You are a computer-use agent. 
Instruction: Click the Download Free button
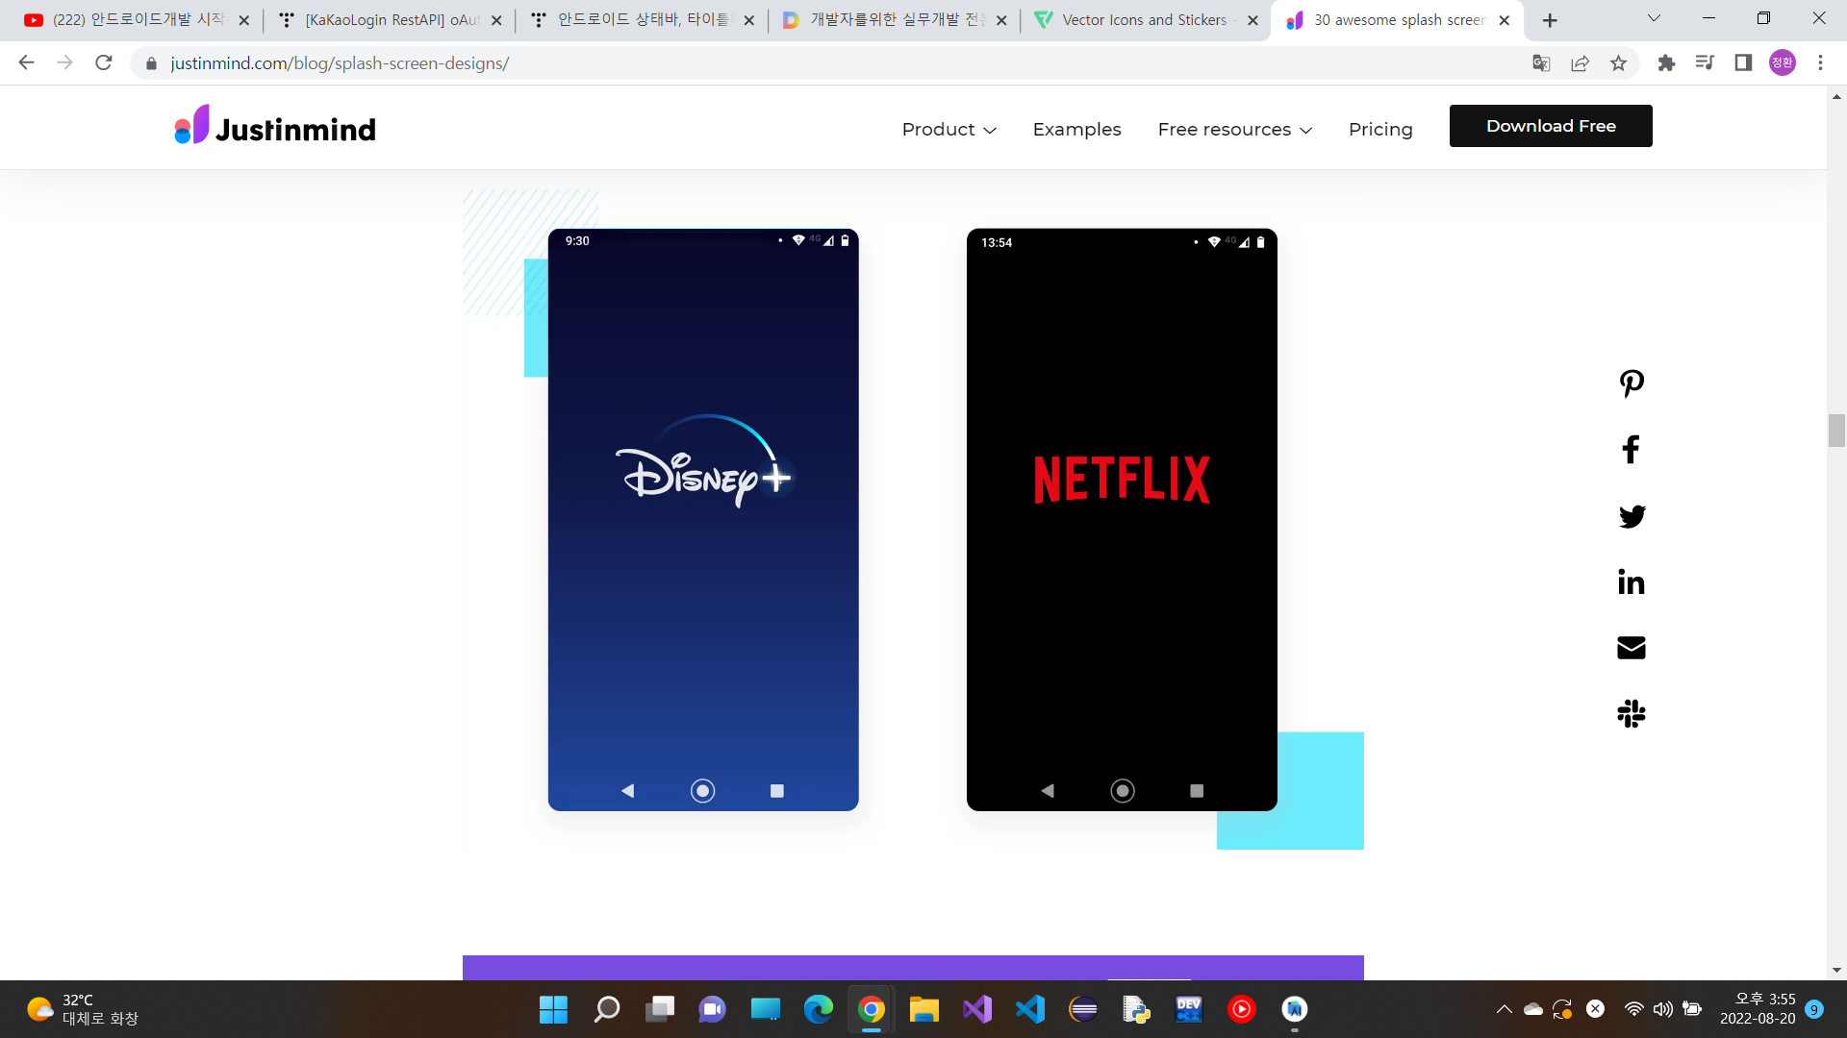point(1550,126)
